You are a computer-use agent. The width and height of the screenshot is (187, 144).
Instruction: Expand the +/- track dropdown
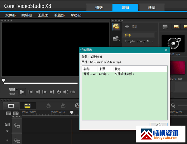[x=16, y=117]
